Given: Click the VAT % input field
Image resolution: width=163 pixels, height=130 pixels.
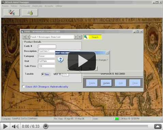Looking at the screenshot, I should [x=65, y=75].
